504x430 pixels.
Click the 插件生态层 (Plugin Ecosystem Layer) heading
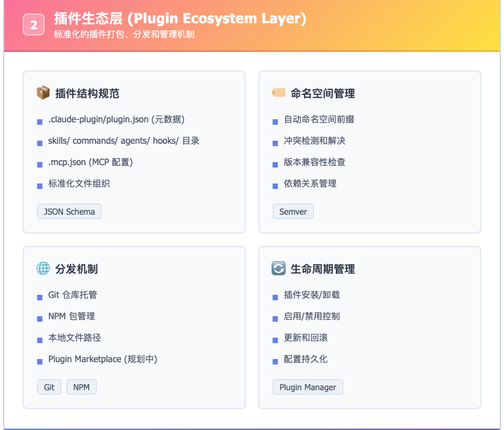point(180,19)
